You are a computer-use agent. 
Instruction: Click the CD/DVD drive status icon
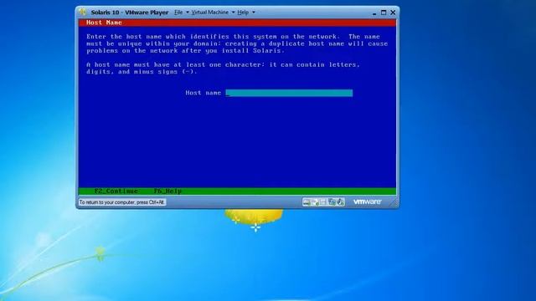[x=315, y=202]
